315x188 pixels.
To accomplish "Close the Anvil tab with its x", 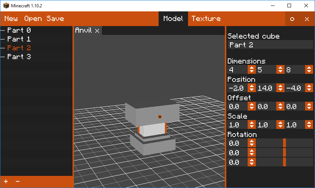I will [97, 30].
